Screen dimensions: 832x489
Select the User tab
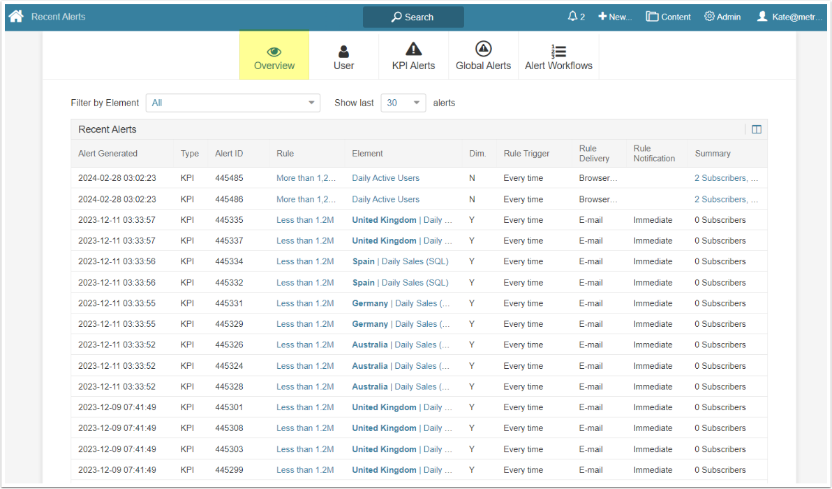point(343,56)
